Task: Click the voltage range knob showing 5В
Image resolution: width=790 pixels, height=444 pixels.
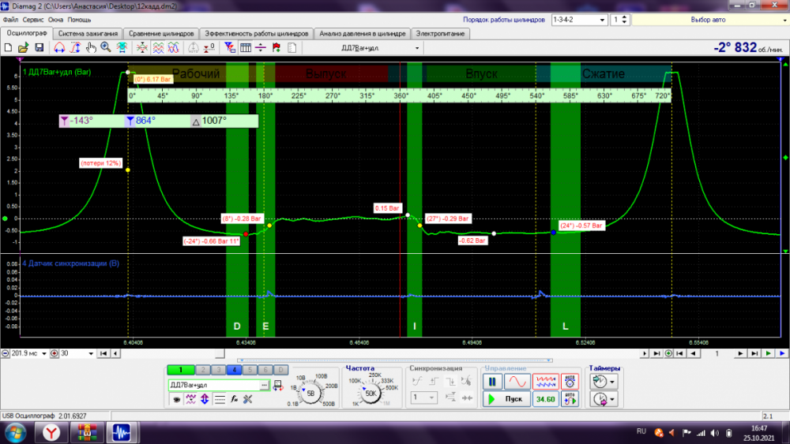Action: [x=310, y=392]
